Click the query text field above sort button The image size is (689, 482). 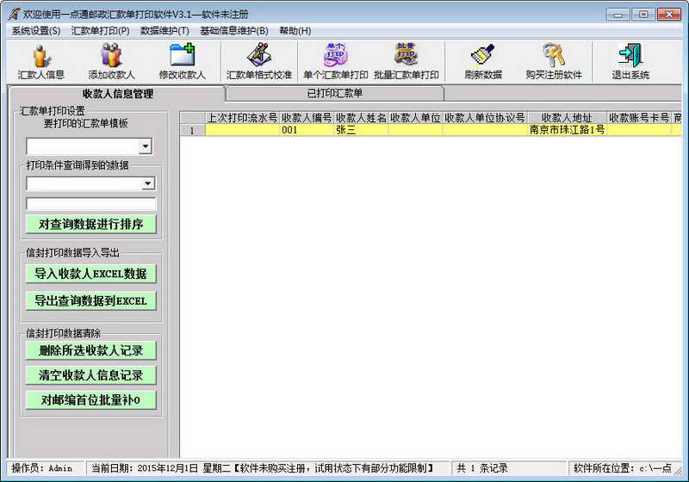click(91, 204)
